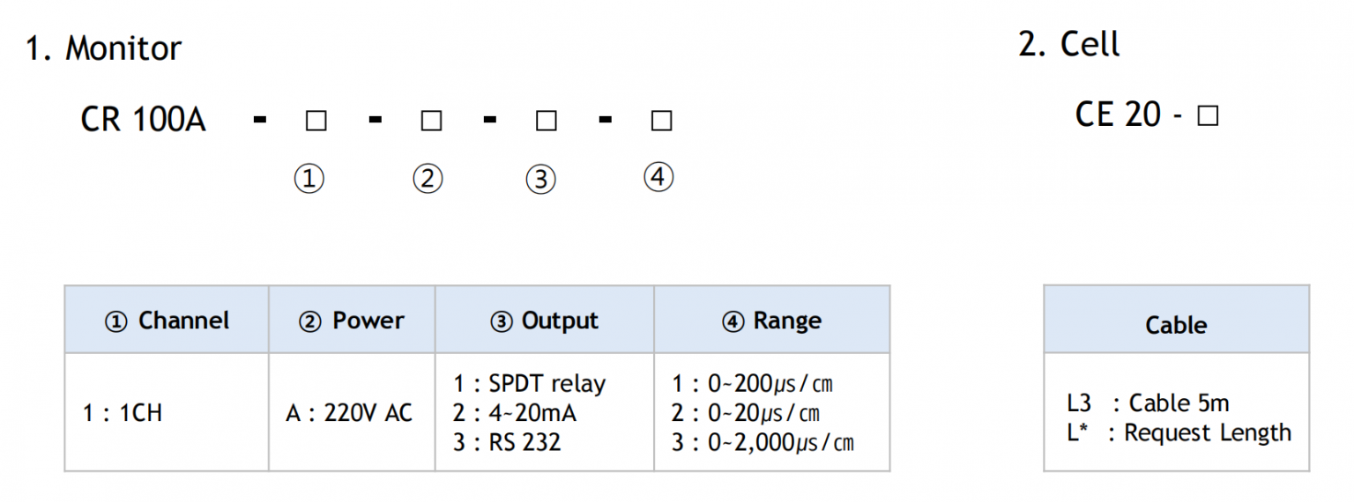Click the empty box after CE 20
This screenshot has height=502, width=1354.
(1208, 116)
